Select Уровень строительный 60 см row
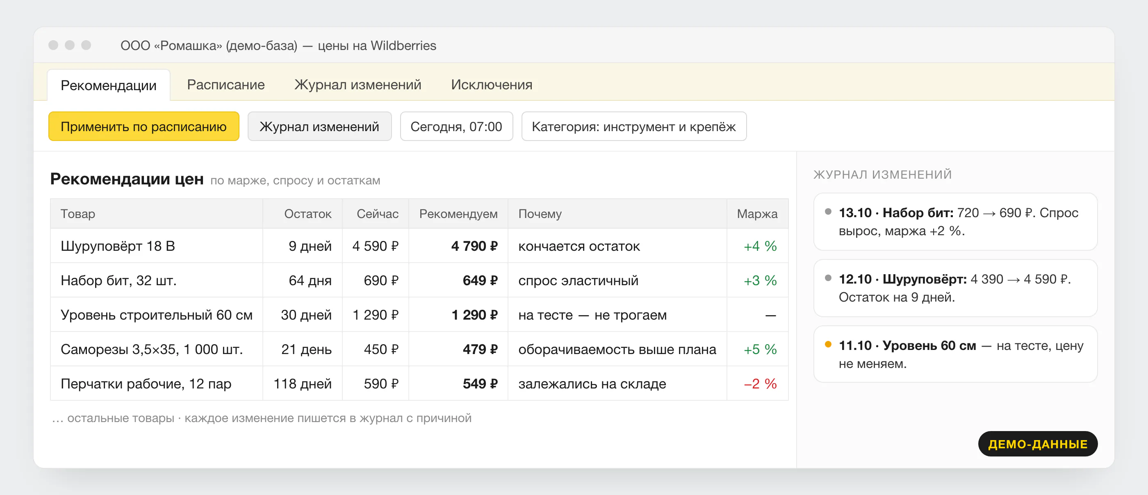This screenshot has height=495, width=1148. point(419,315)
